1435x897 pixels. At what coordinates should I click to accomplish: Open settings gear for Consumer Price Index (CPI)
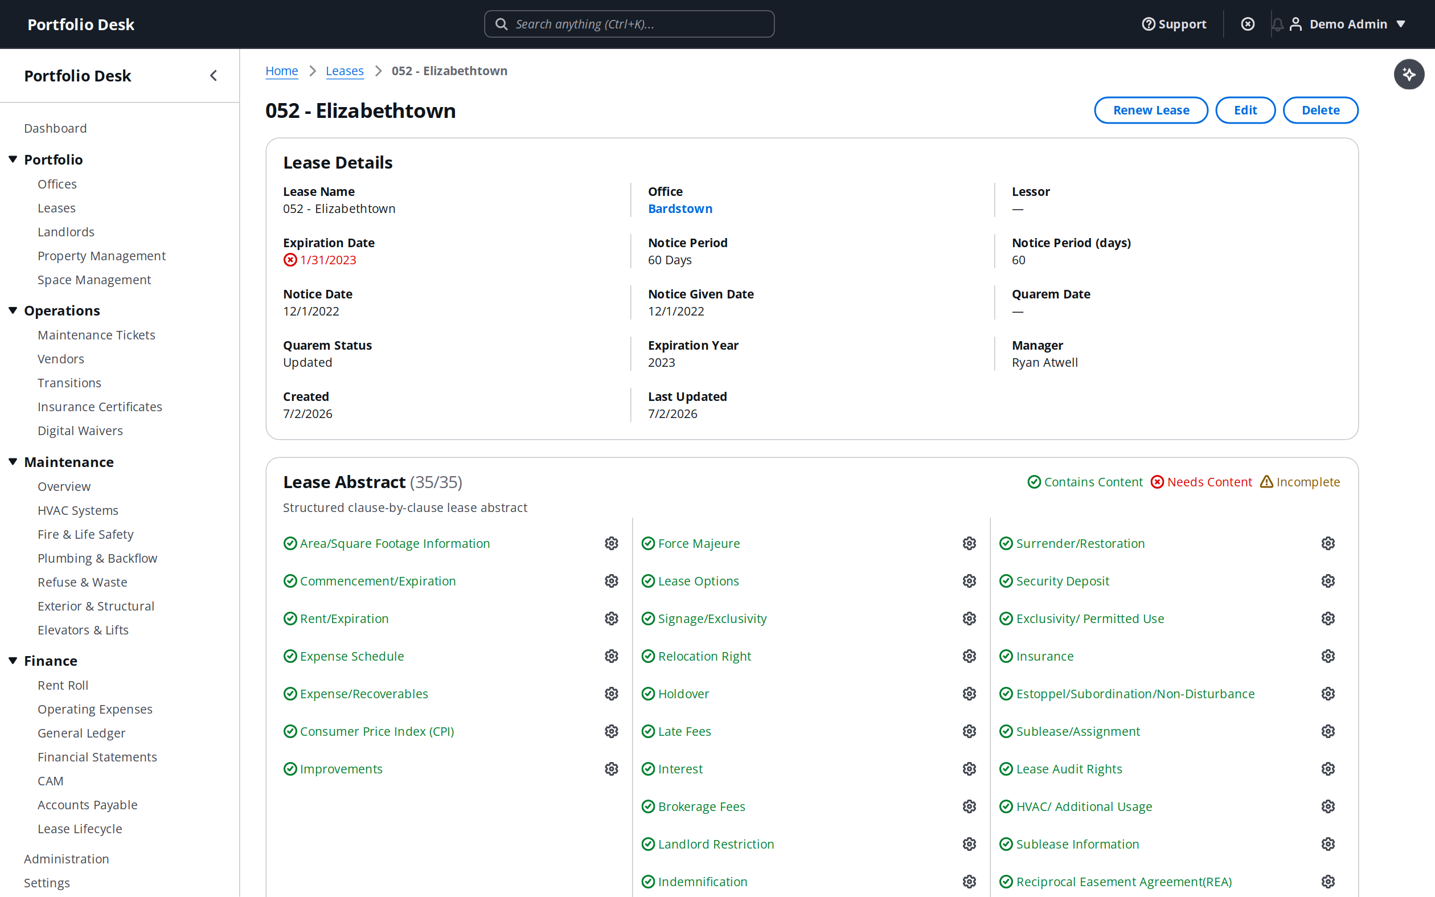point(612,731)
